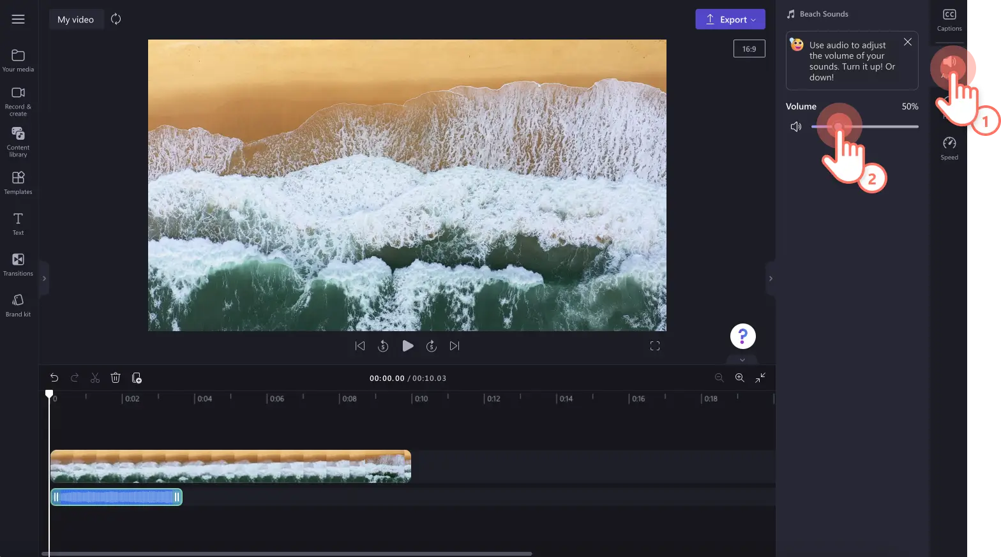Open the Brand kit panel

pos(18,305)
